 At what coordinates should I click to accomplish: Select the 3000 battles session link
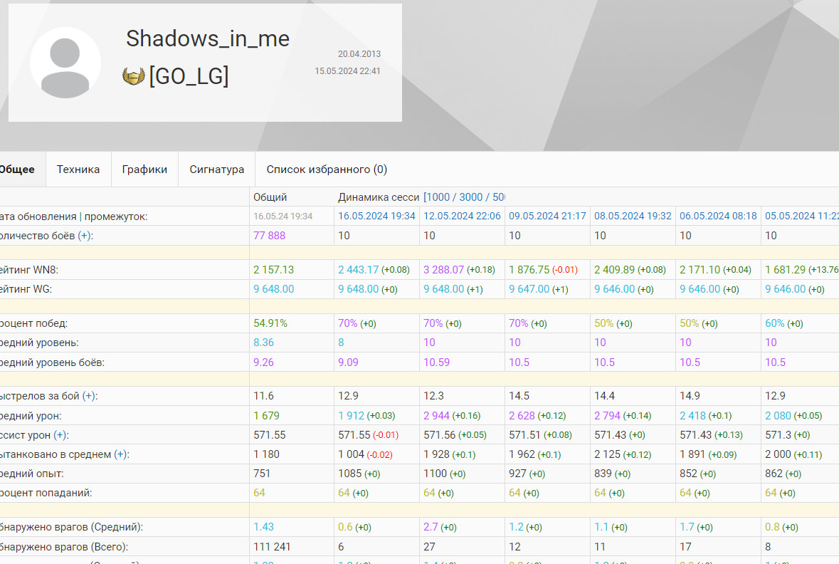click(470, 197)
